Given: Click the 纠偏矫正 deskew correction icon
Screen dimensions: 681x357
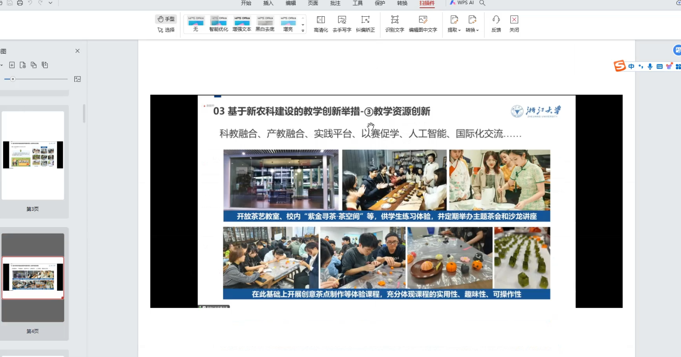Looking at the screenshot, I should (365, 24).
